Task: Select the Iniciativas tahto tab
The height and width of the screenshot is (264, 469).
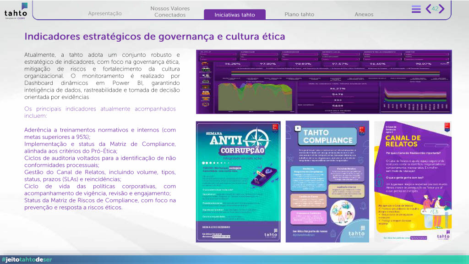Action: pos(235,15)
